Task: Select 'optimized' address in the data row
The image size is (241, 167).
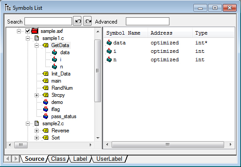Action: click(x=165, y=43)
